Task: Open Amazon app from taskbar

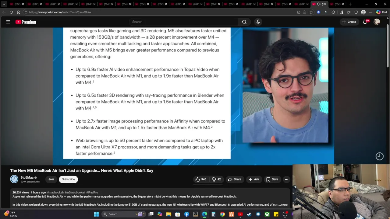Action: click(196, 214)
